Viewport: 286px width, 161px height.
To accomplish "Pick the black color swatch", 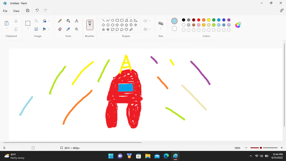I will click(x=183, y=20).
